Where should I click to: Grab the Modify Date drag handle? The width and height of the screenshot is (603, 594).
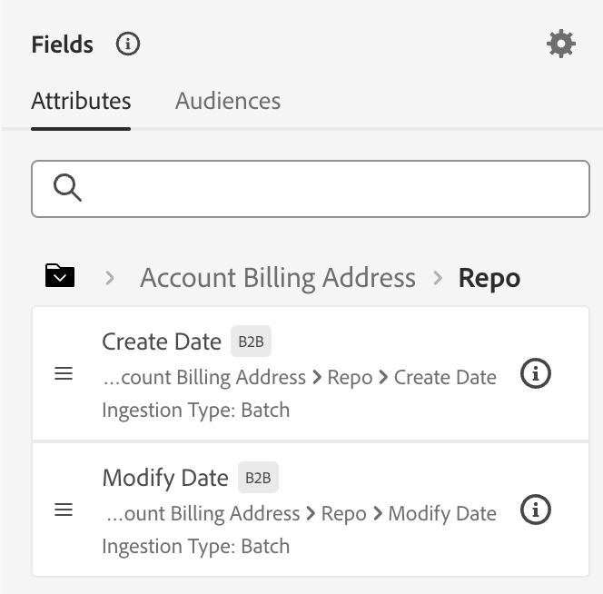(x=64, y=510)
